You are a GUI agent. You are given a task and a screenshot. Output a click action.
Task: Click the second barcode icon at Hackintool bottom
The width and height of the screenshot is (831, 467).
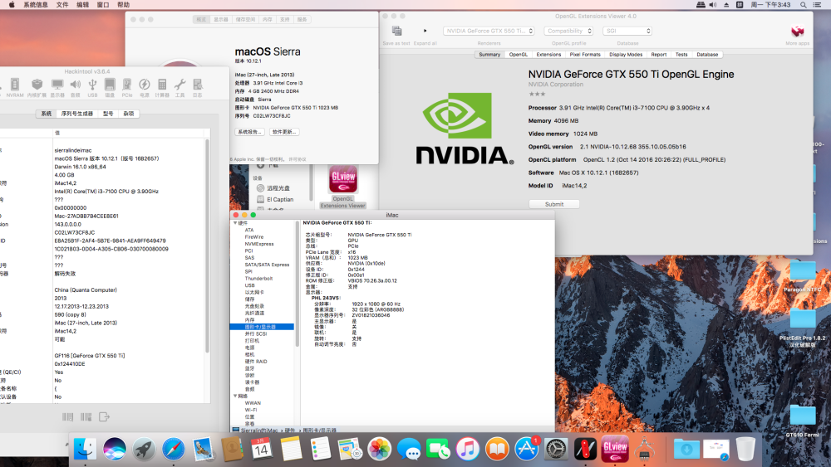86,416
